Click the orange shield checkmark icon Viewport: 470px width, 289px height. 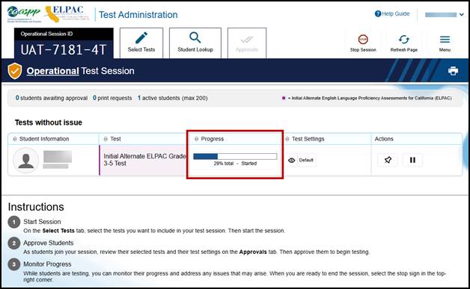pos(15,71)
